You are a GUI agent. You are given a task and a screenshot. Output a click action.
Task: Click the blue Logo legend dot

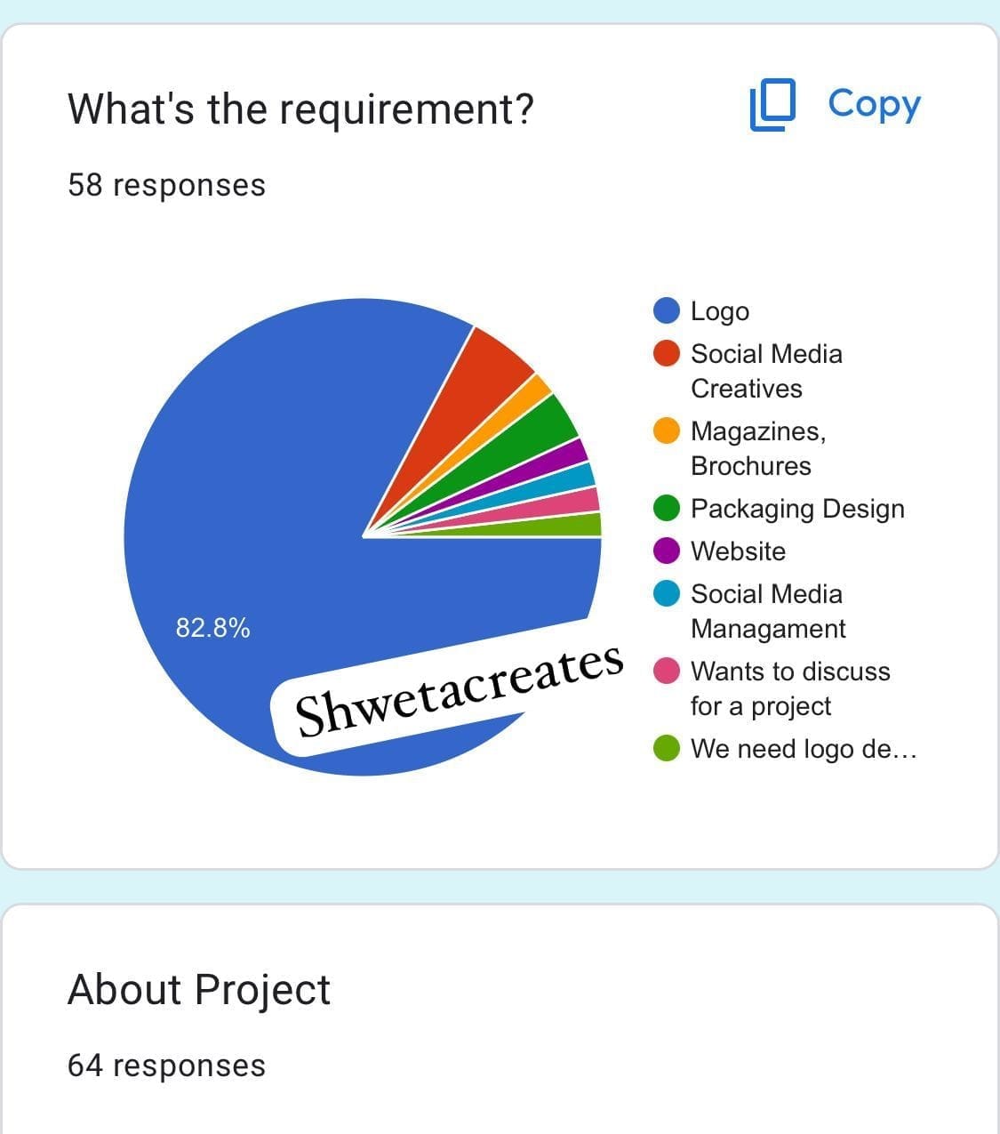coord(667,310)
